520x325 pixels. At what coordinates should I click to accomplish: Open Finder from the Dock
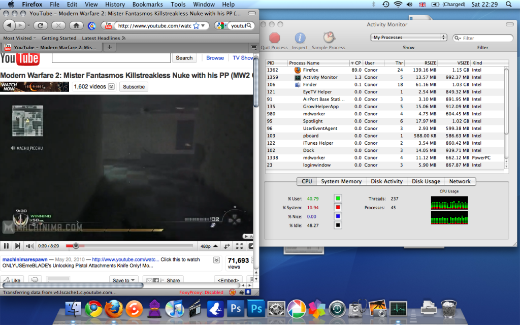click(73, 308)
